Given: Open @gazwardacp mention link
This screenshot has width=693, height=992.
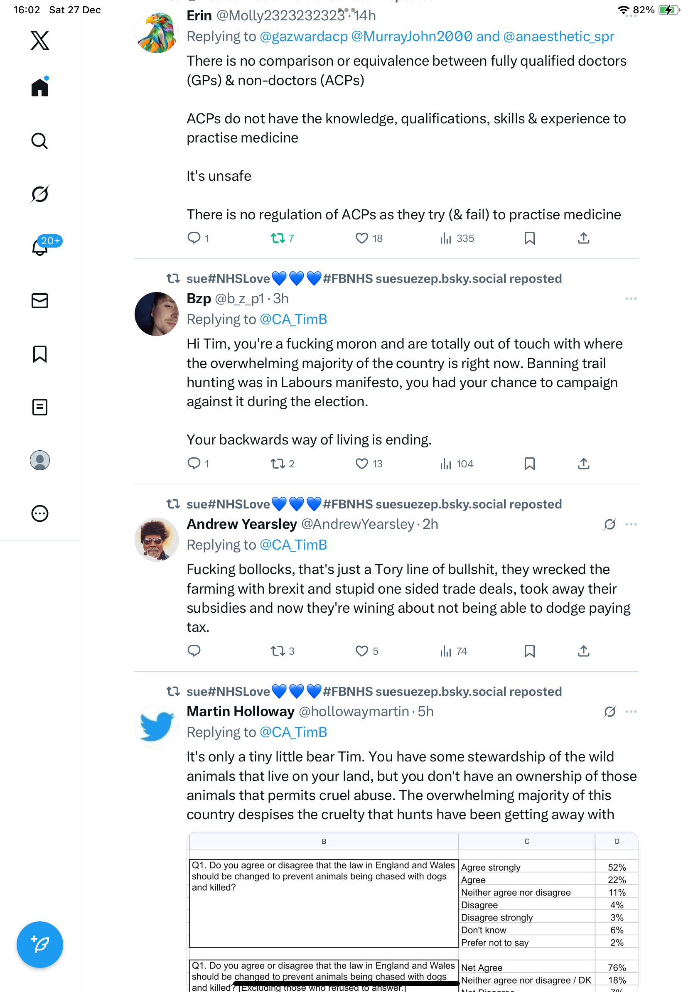Looking at the screenshot, I should [304, 37].
